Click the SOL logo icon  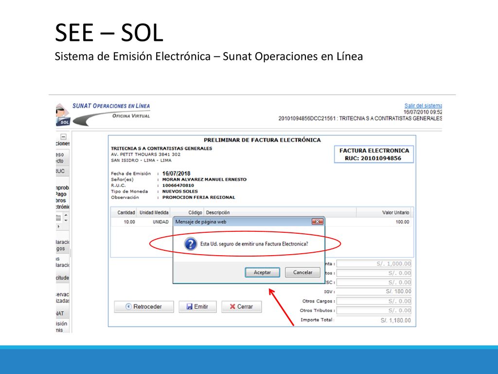[x=63, y=115]
